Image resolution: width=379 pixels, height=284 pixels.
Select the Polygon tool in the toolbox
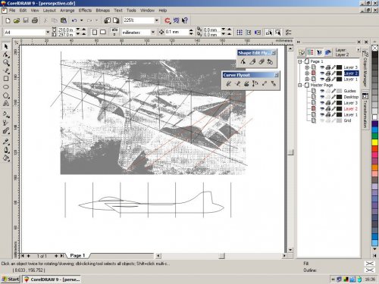6,95
